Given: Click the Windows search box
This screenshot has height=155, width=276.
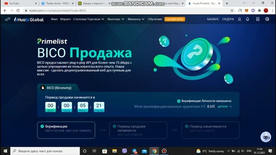Looking at the screenshot, I should pyautogui.click(x=45, y=151).
